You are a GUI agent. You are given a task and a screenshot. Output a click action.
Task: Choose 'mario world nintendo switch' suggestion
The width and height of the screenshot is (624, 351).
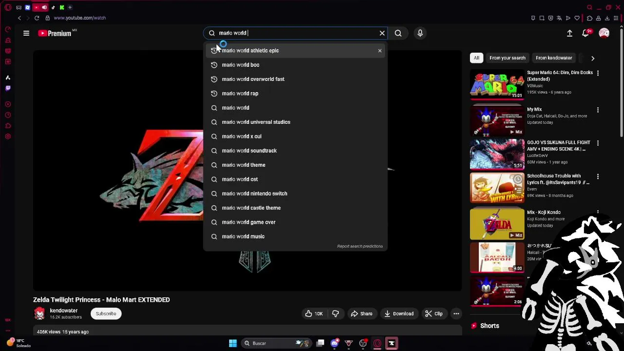pos(295,194)
